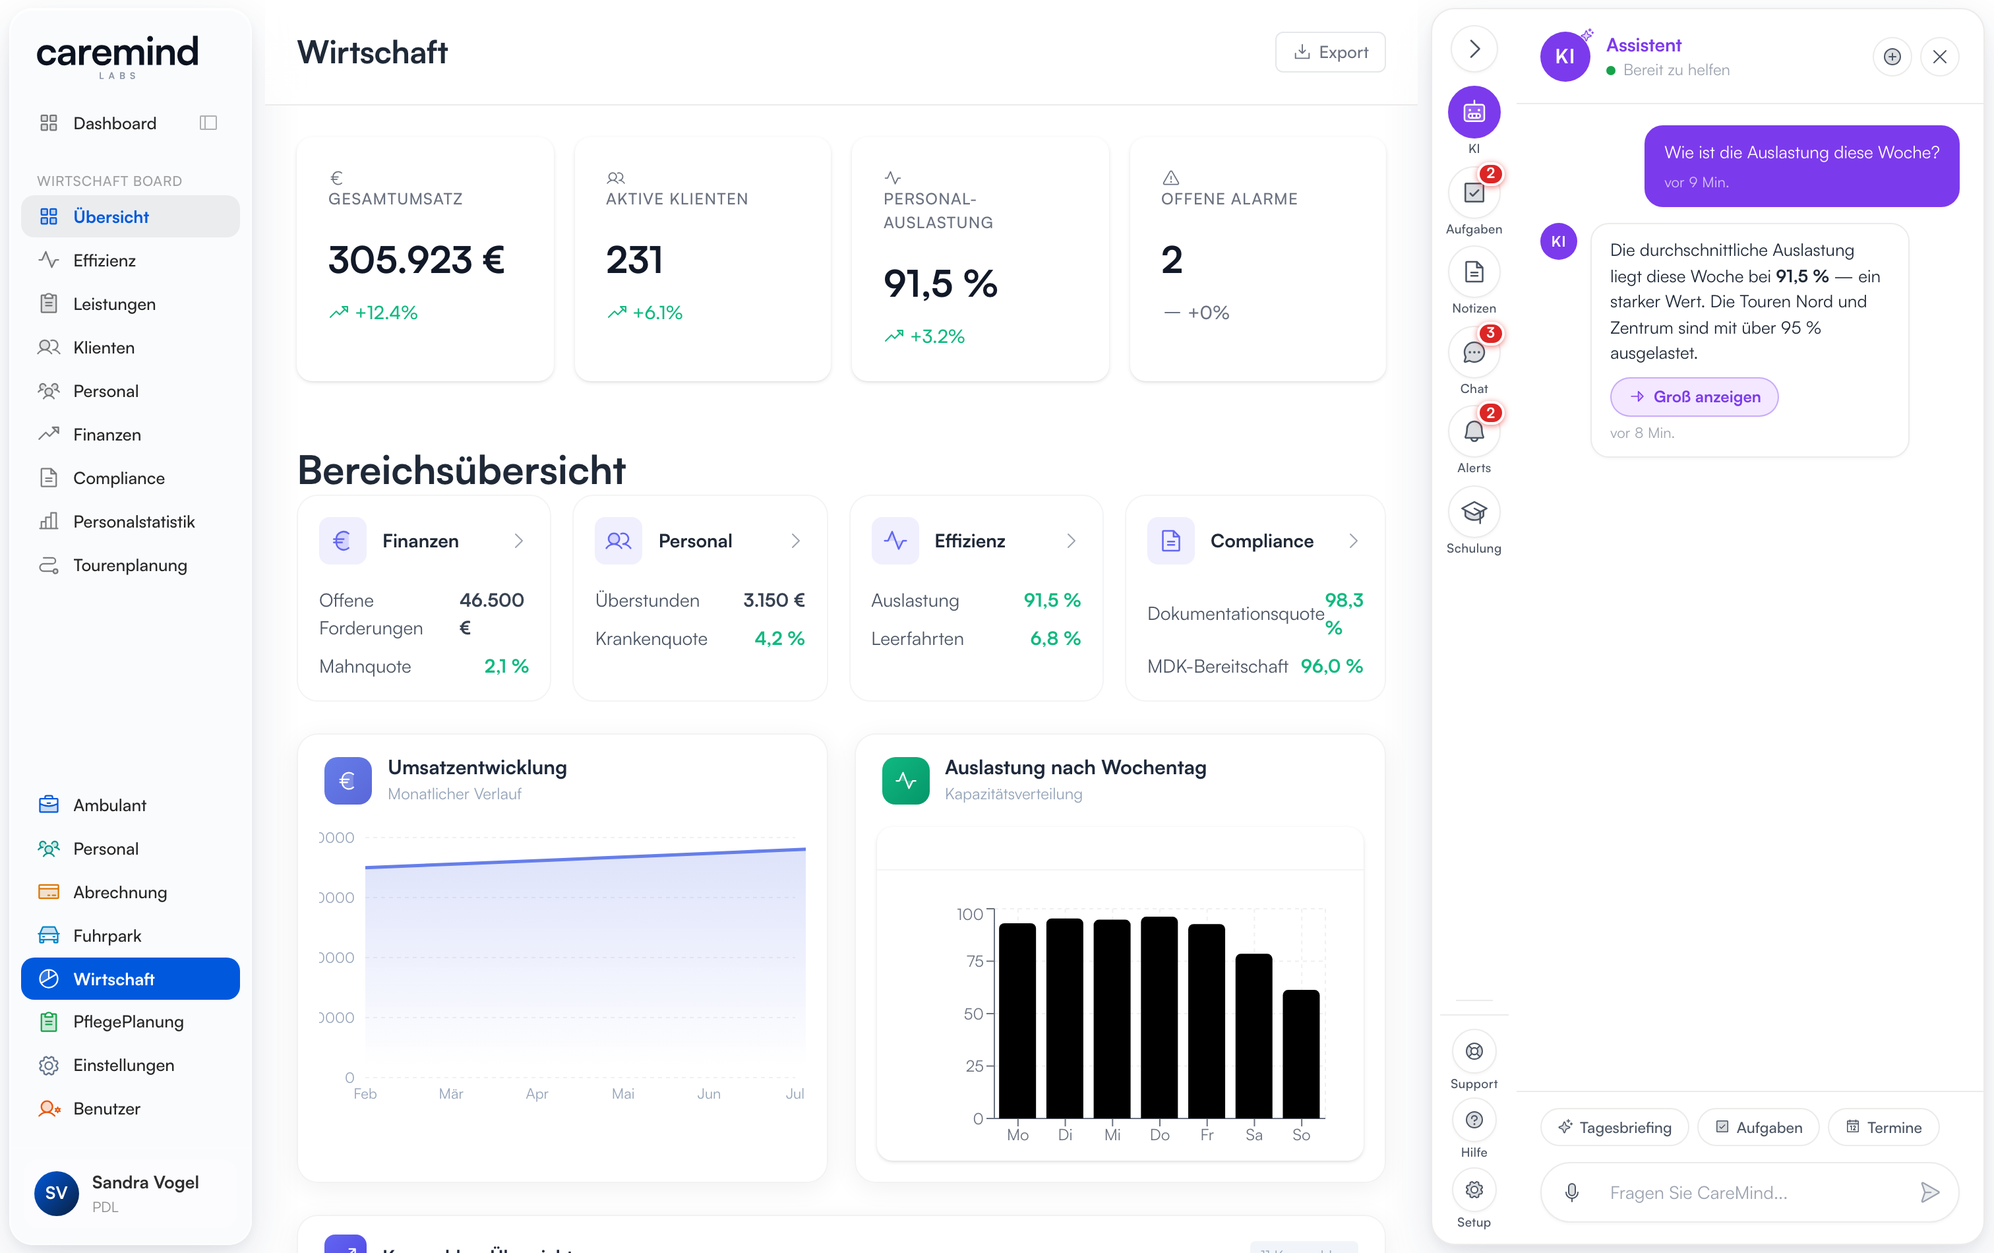Viewport: 1994px width, 1253px height.
Task: Open Tourenplanung in the sidebar
Action: pos(130,565)
